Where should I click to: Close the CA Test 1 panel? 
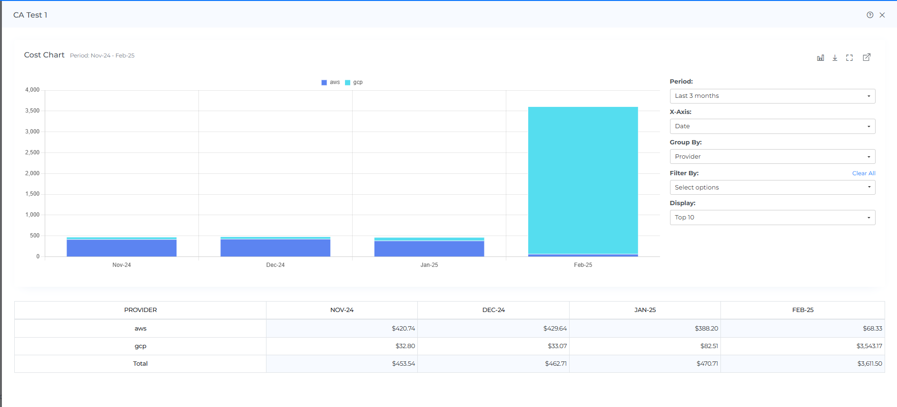point(882,15)
